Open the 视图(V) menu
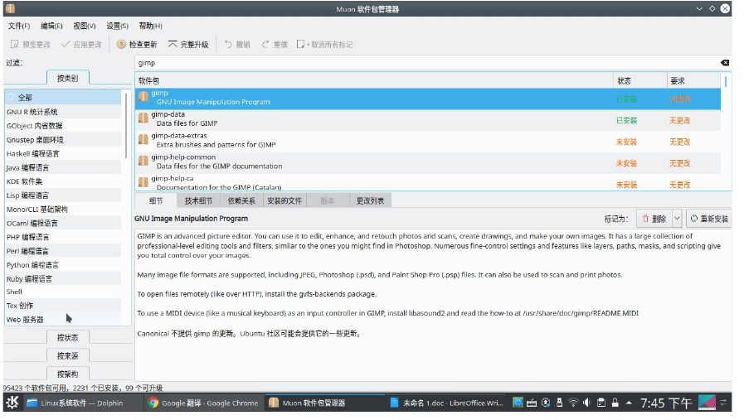The height and width of the screenshot is (420, 744). coord(85,26)
